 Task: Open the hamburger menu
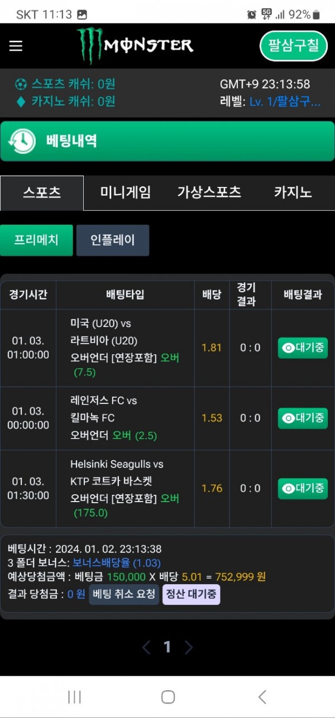point(16,46)
